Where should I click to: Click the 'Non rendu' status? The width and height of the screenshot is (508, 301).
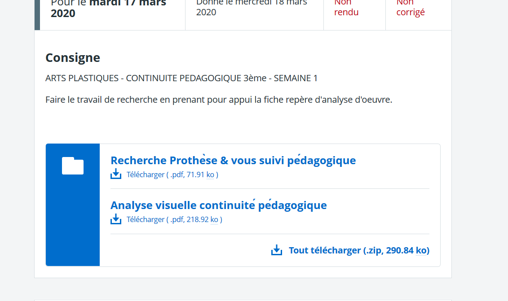coord(346,8)
